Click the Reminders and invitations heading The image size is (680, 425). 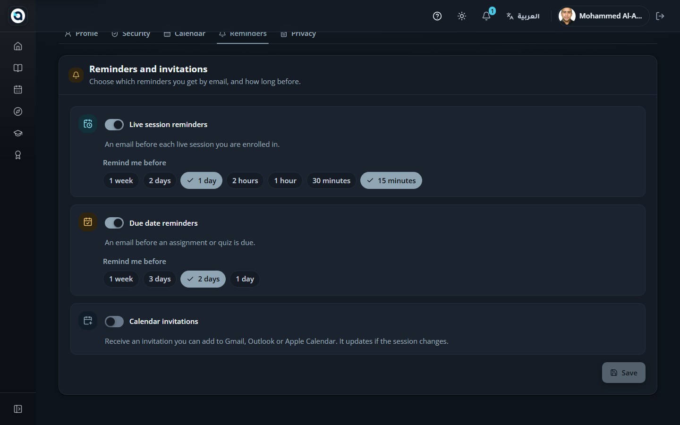(x=148, y=69)
